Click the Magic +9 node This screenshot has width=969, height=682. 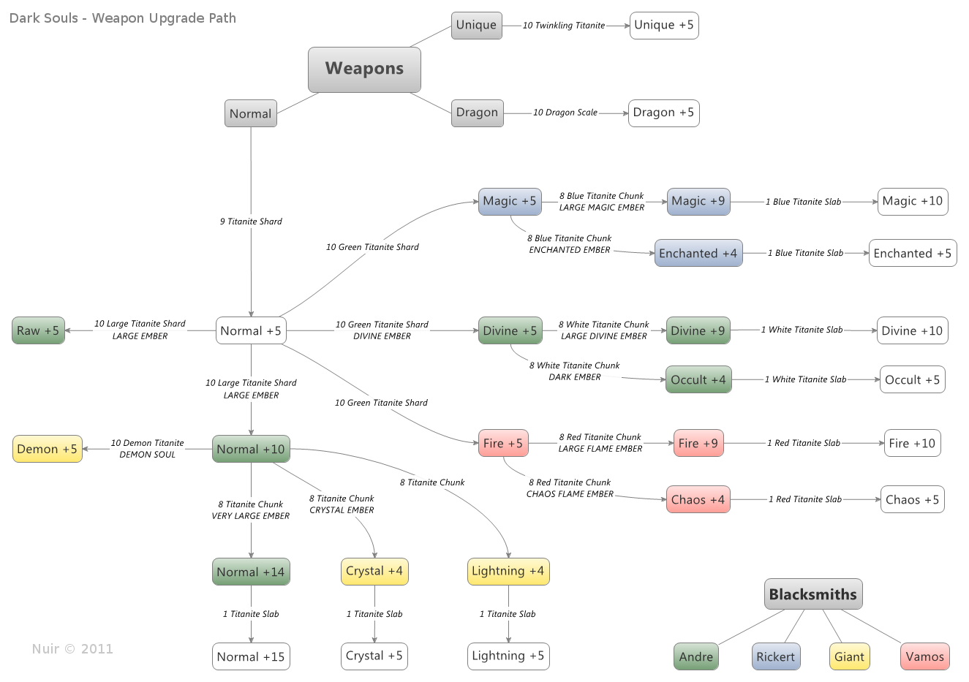pos(698,201)
